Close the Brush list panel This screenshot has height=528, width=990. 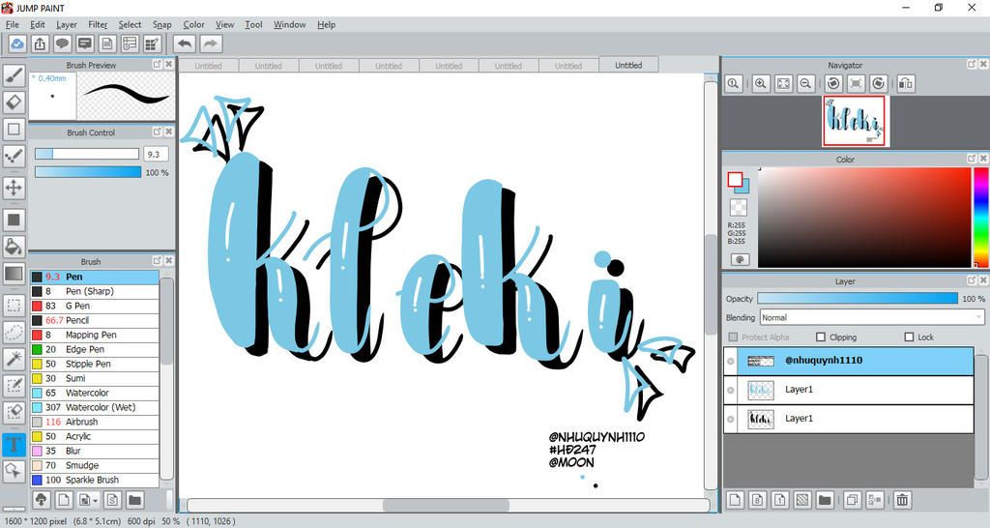click(168, 261)
